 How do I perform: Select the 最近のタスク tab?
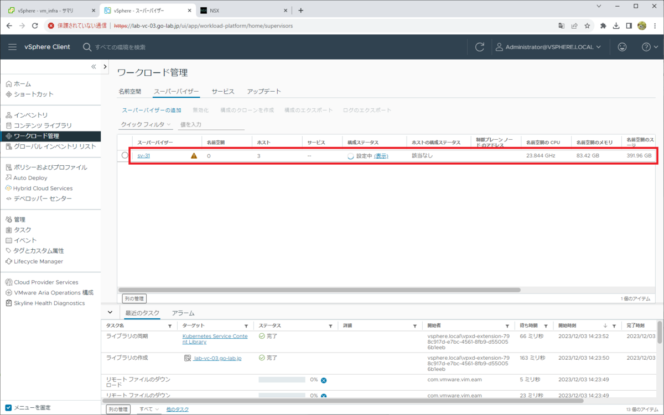tap(142, 313)
